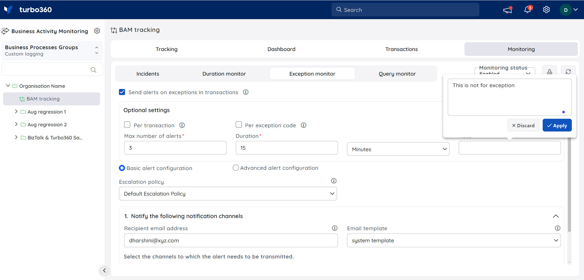Expand the Aug regression 2 folder
This screenshot has width=584, height=280.
(16, 124)
